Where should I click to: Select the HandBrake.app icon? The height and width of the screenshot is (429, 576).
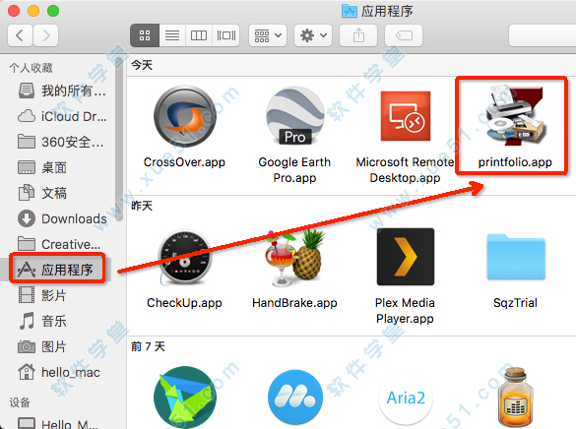click(295, 258)
